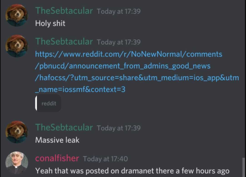Select the 'Massive leak' message text
246x177 pixels.
pos(57,140)
